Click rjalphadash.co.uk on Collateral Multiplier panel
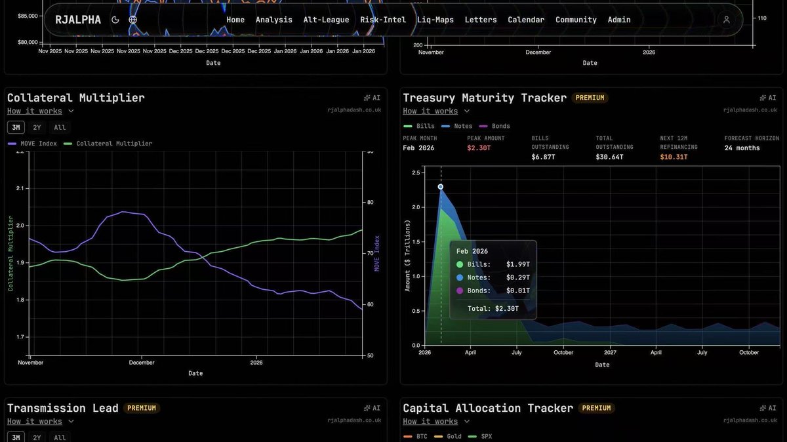Image resolution: width=787 pixels, height=442 pixels. [x=354, y=110]
